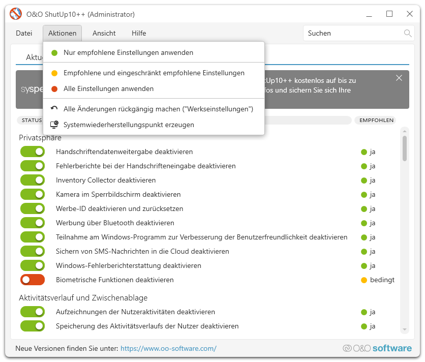Select Nur empfohlene Einstellungen anwenden
Screen dimensions: 425x362
pyautogui.click(x=154, y=52)
